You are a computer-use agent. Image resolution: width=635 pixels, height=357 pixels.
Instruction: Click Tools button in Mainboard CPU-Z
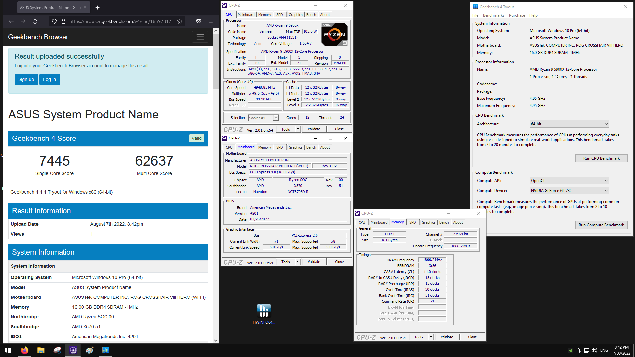point(286,262)
